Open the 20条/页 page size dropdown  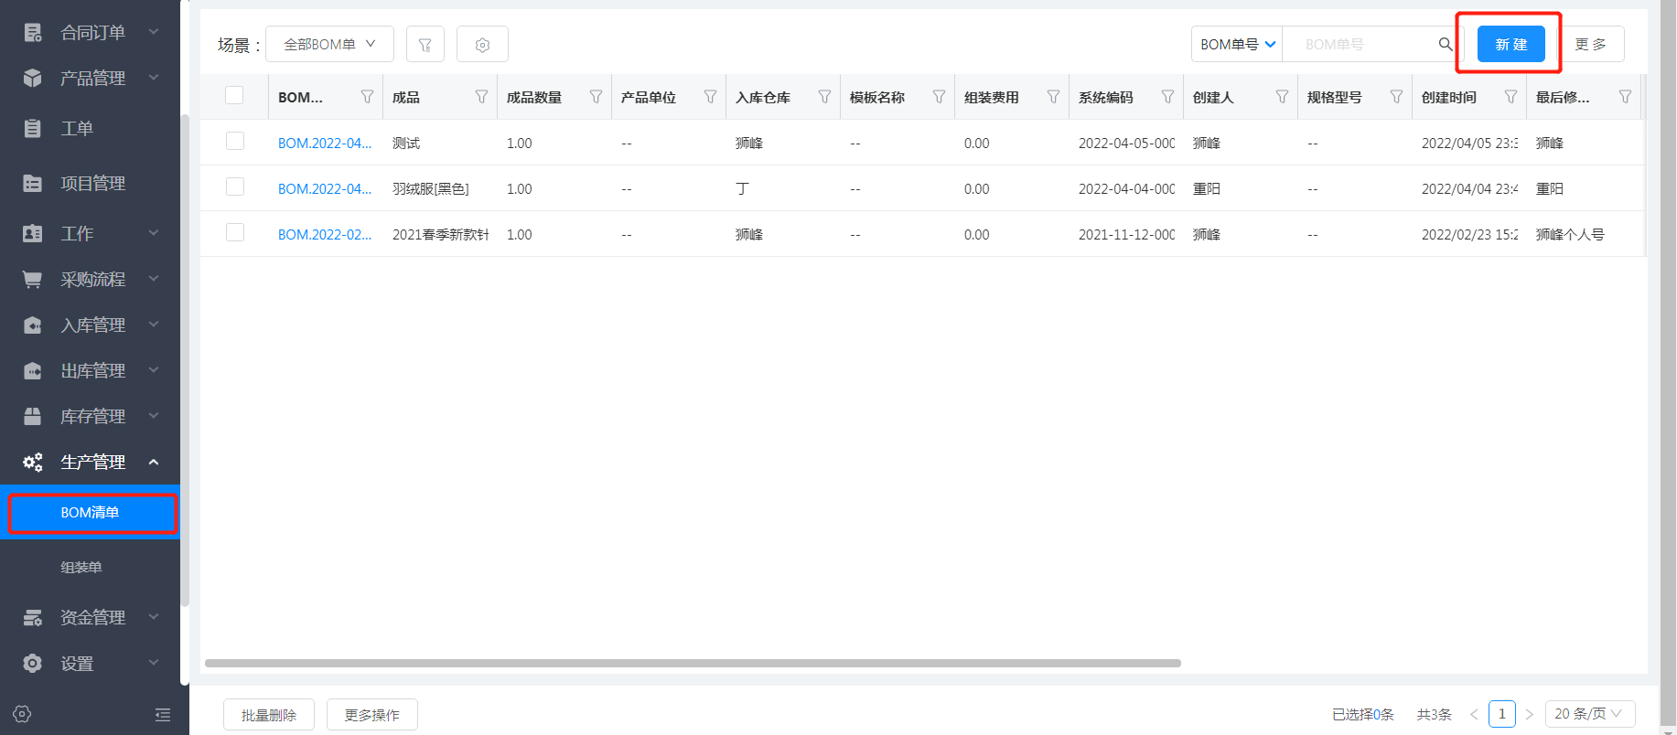point(1590,713)
